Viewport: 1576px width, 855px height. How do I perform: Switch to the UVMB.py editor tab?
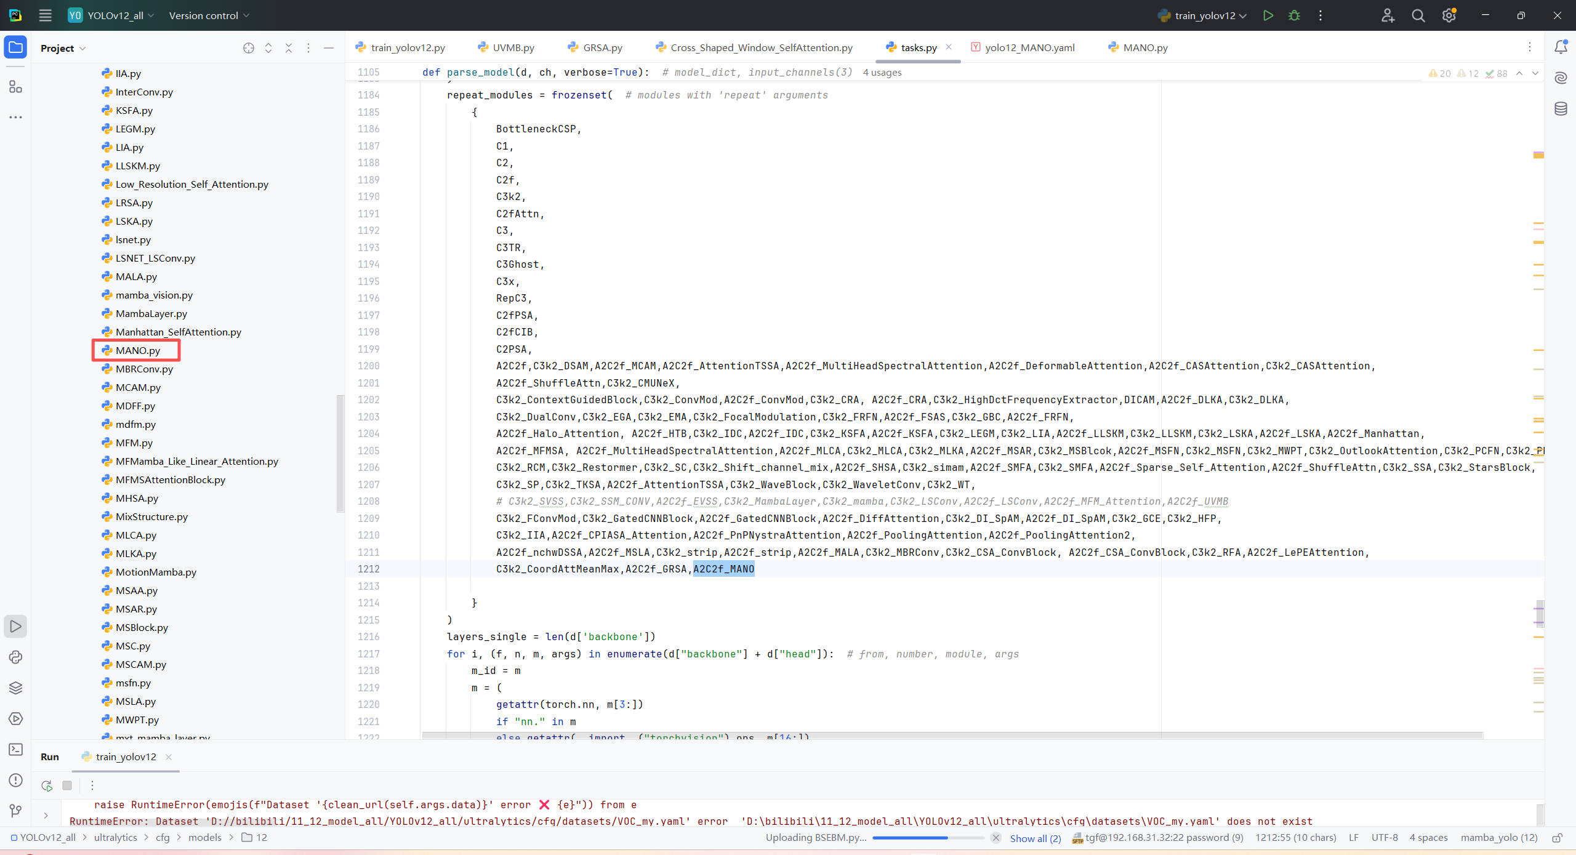point(513,47)
